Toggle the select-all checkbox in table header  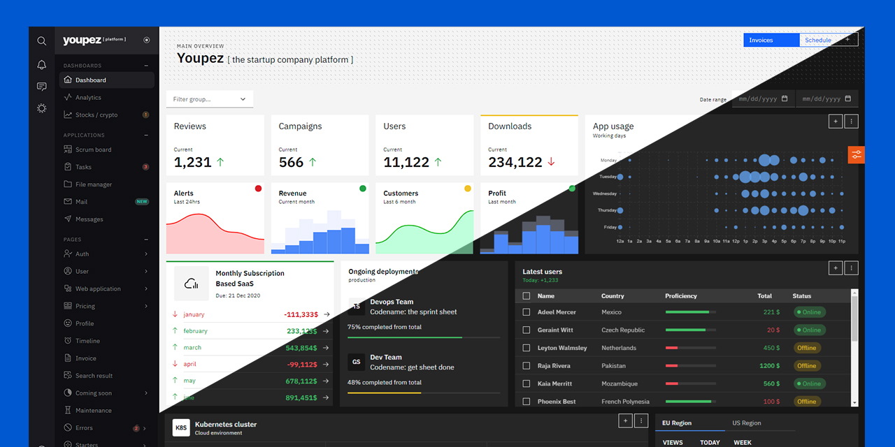click(x=527, y=296)
